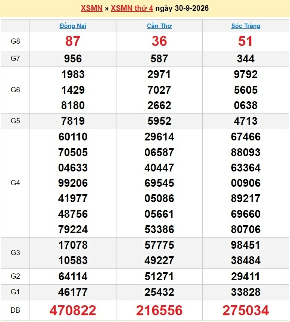Image resolution: width=290 pixels, height=322 pixels.
Task: Select G6 number 0638
Action: click(x=246, y=105)
